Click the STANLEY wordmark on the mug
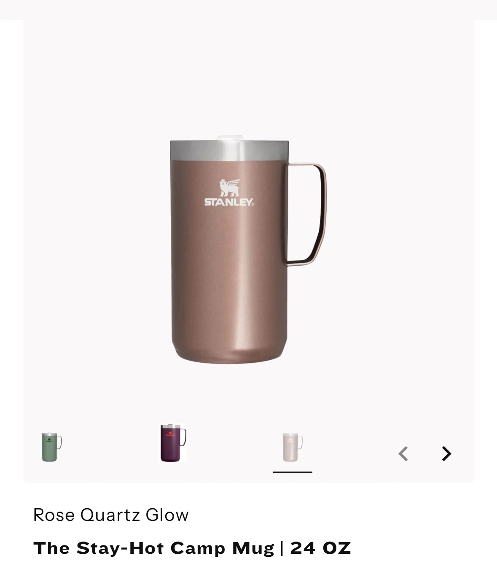The width and height of the screenshot is (497, 577). (229, 202)
